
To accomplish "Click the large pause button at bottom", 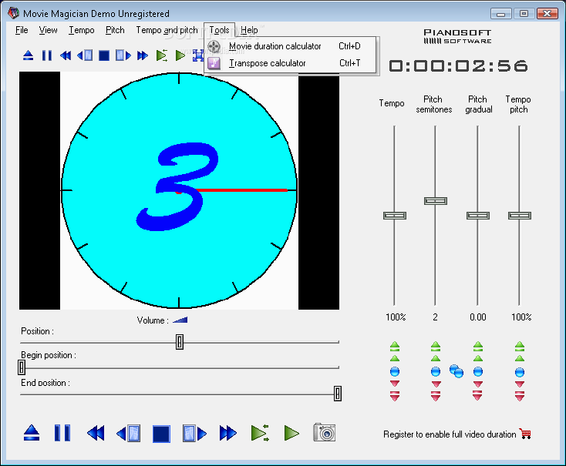I will point(62,433).
